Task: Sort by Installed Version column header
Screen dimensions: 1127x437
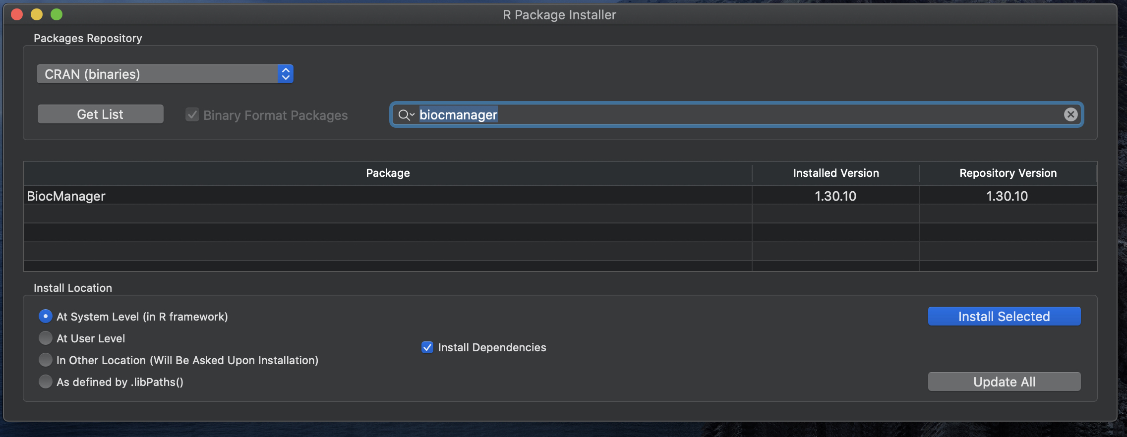Action: pos(835,173)
